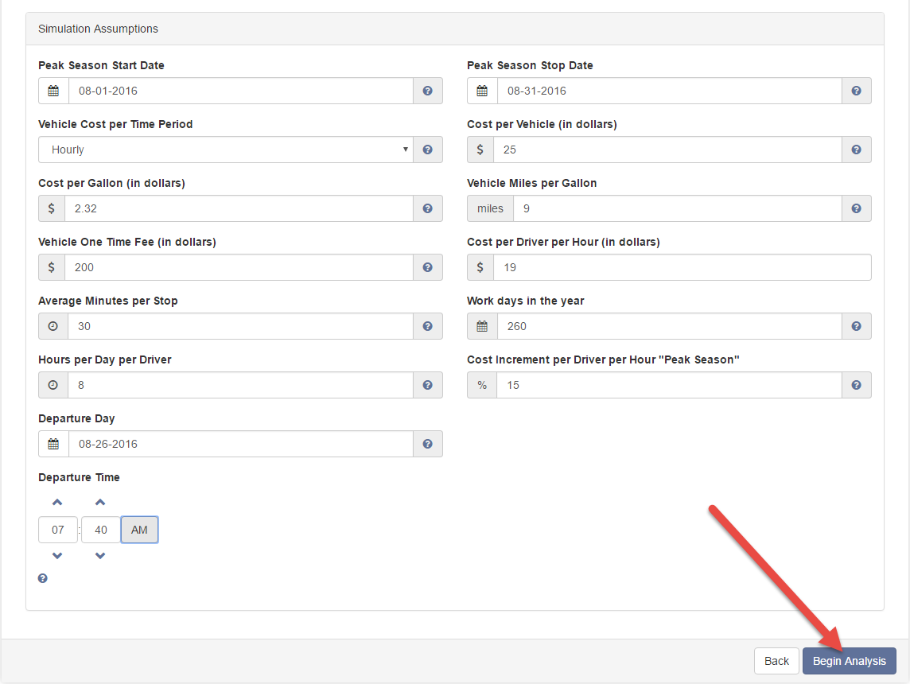Viewport: 910px width, 684px height.
Task: Increment the departure hour using the up arrow
Action: pos(57,502)
